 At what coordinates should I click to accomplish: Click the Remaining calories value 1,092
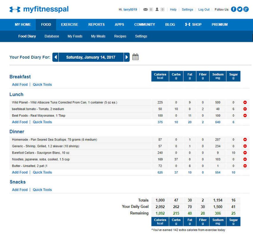[160, 213]
